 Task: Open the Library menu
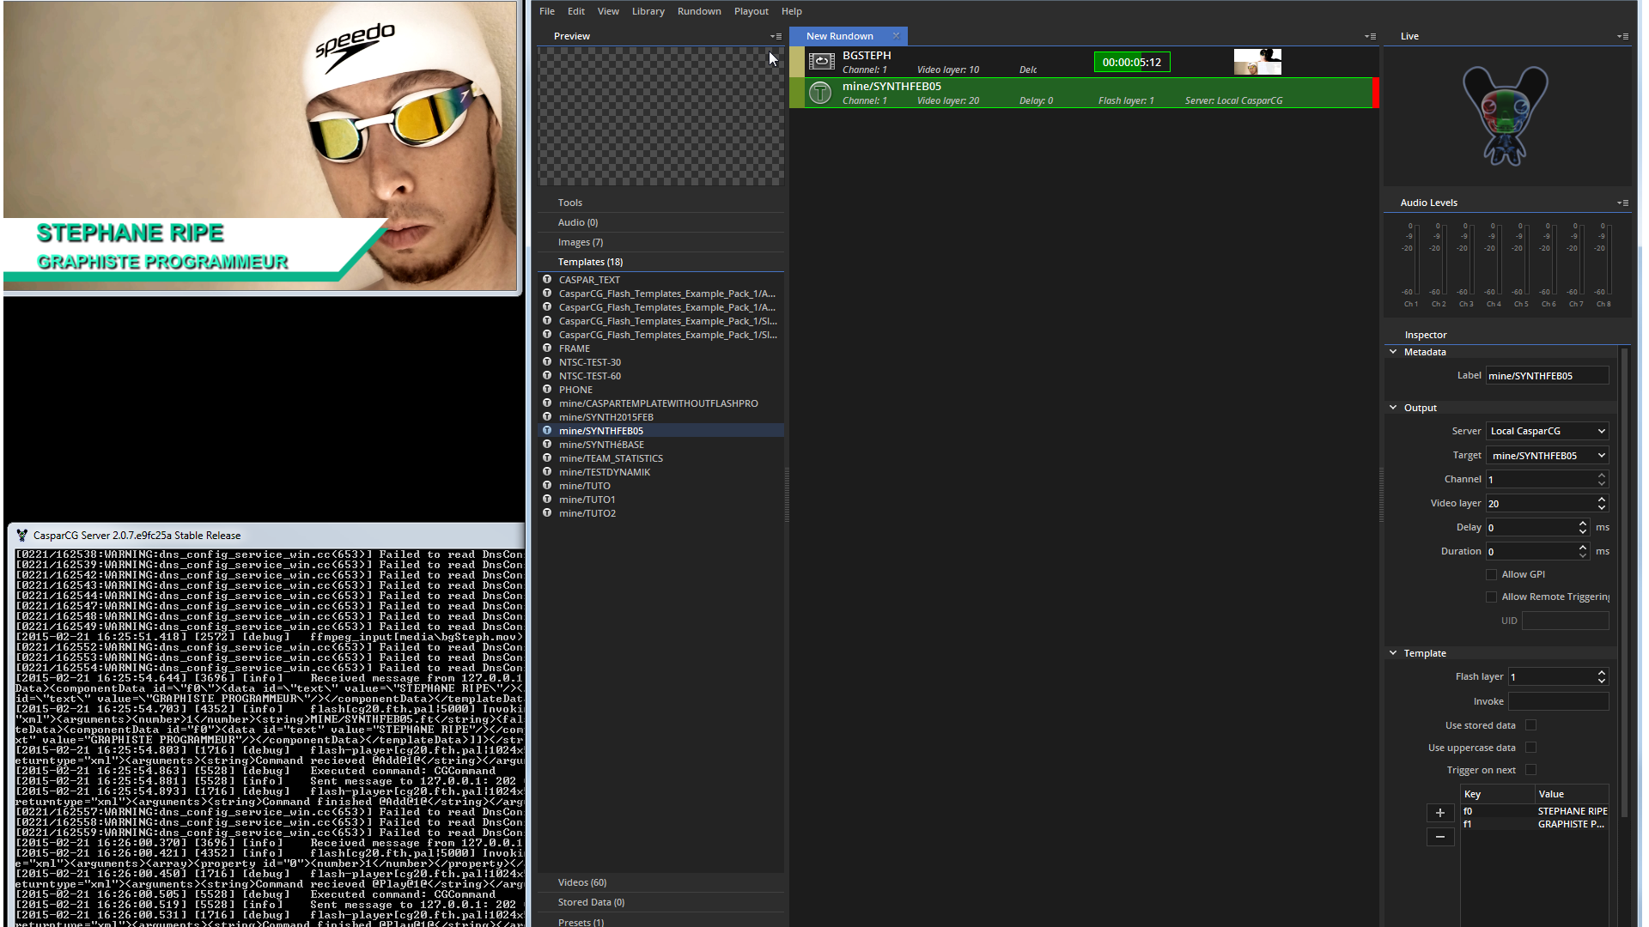pos(648,11)
